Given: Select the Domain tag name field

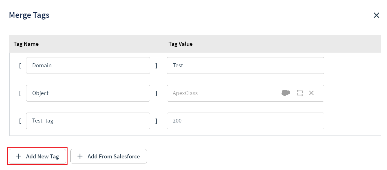Looking at the screenshot, I should click(x=88, y=65).
